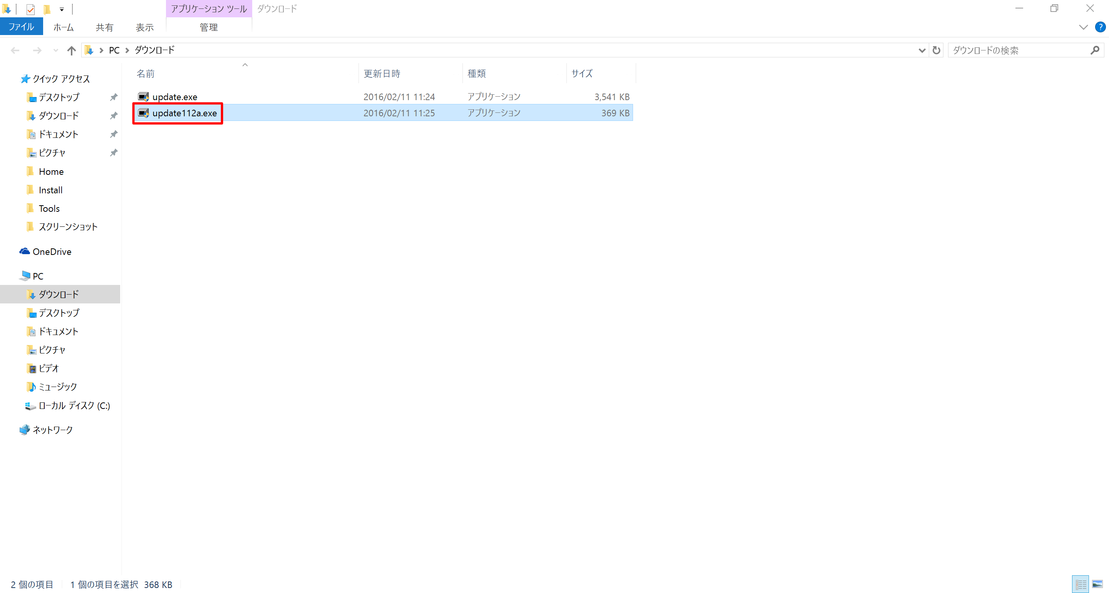Open pinned ダウンロード under Quick Access
The width and height of the screenshot is (1109, 593).
(59, 116)
